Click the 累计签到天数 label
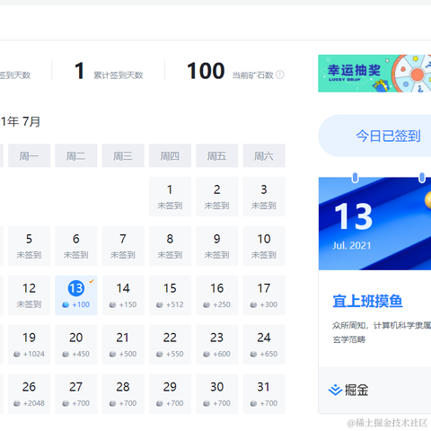This screenshot has width=431, height=431. [119, 75]
